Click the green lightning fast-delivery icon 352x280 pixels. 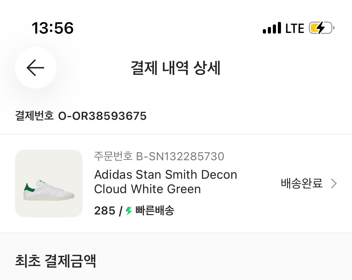(x=129, y=211)
